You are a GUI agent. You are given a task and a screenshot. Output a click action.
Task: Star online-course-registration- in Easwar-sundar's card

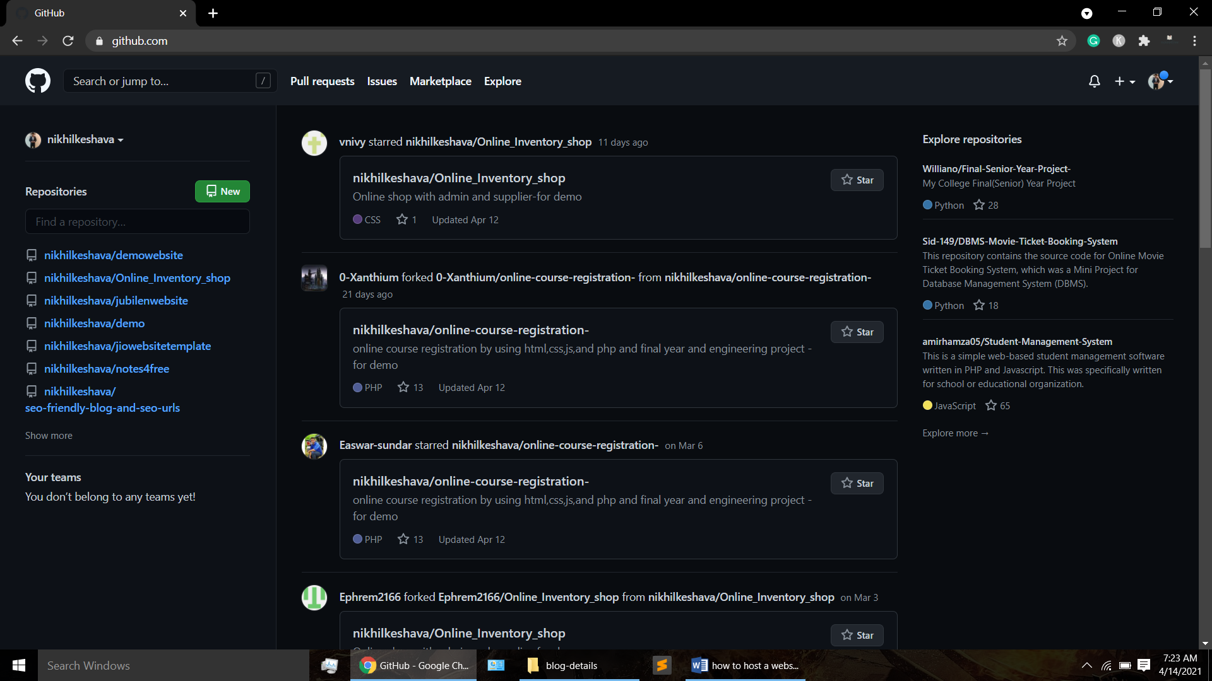(x=857, y=484)
